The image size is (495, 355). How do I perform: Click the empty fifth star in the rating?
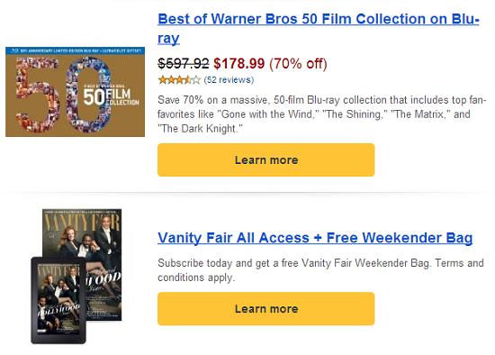(196, 79)
